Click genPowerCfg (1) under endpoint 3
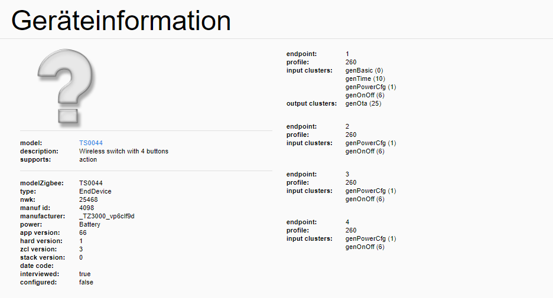553x298 pixels. (370, 191)
